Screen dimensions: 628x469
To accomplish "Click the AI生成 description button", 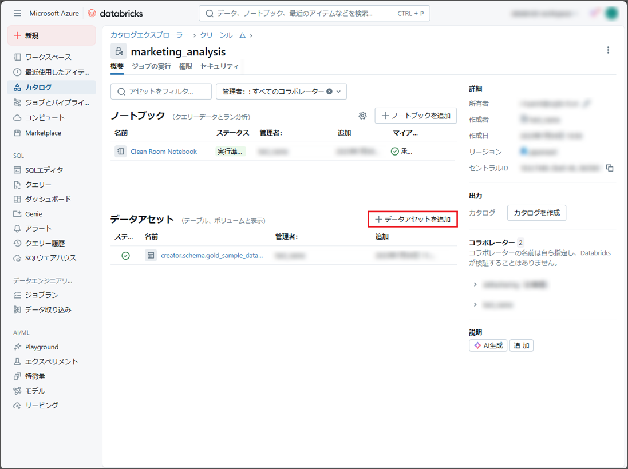I will pyautogui.click(x=488, y=345).
